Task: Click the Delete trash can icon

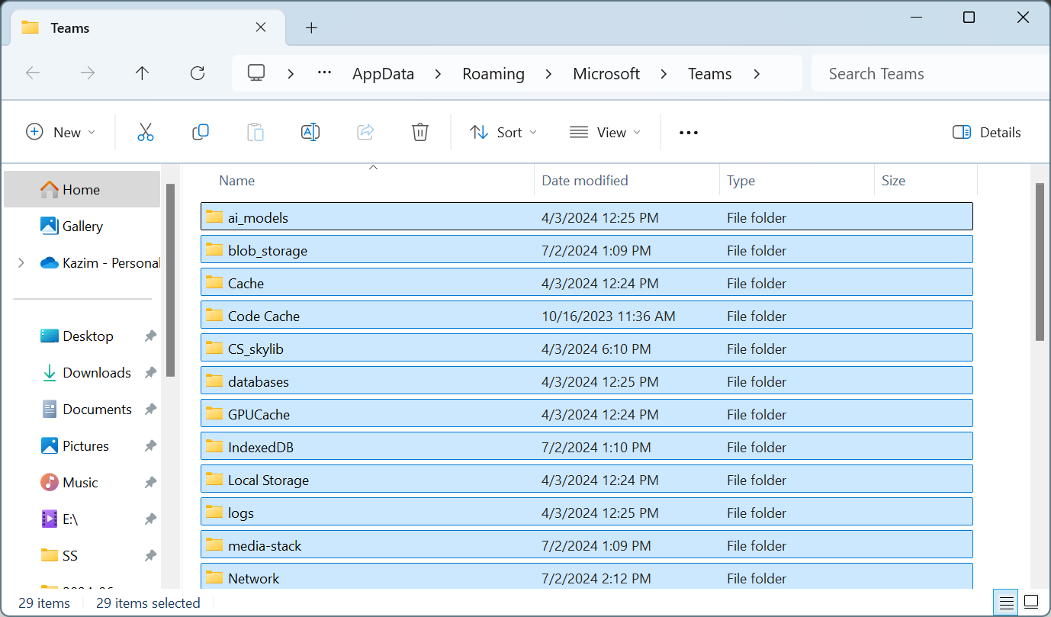Action: click(x=420, y=132)
